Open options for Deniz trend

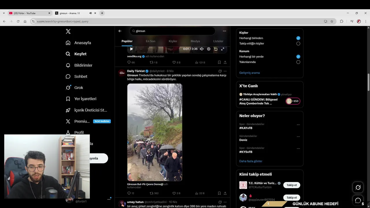tap(298, 137)
